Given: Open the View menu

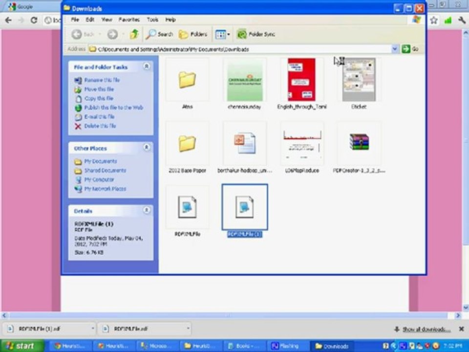Looking at the screenshot, I should 107,20.
